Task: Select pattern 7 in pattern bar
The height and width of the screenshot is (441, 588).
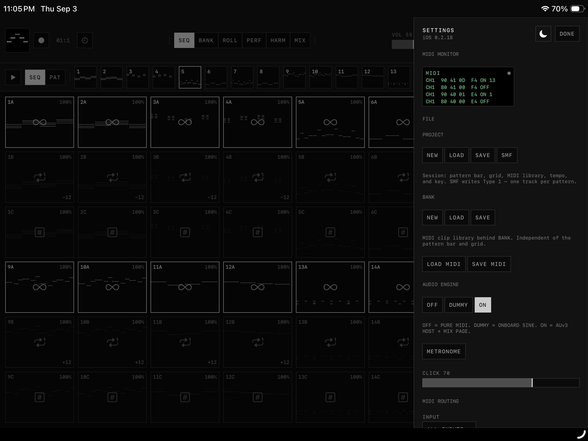Action: pos(242,77)
